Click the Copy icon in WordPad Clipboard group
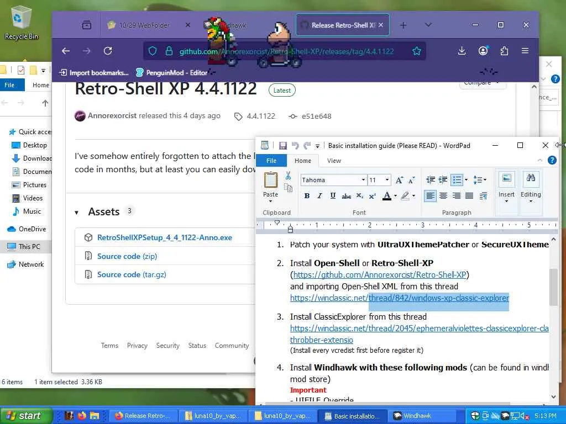 288,188
